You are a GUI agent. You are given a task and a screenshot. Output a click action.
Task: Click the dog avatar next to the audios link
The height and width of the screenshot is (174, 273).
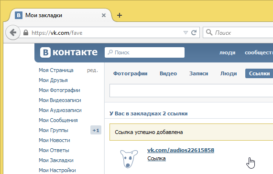(x=129, y=159)
